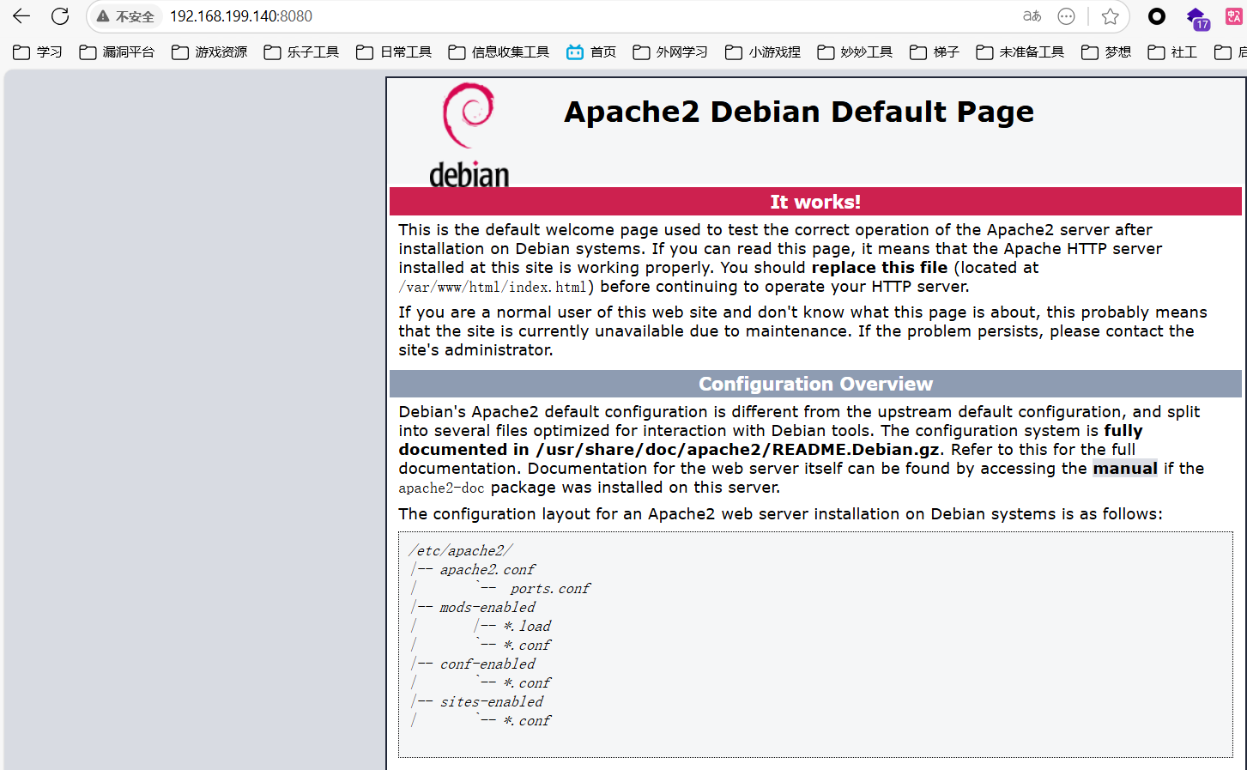Click 'mods-enabled' in the layout tree

487,608
